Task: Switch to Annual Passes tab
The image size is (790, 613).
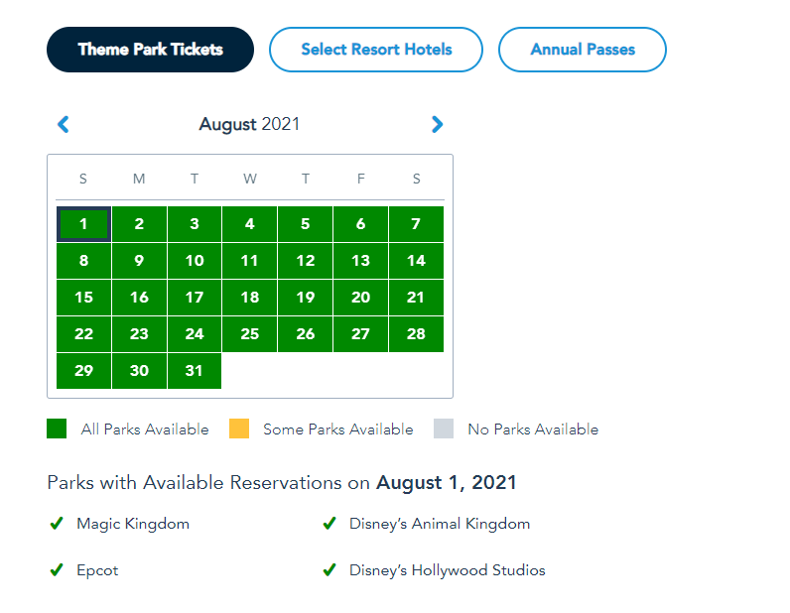Action: pyautogui.click(x=583, y=50)
